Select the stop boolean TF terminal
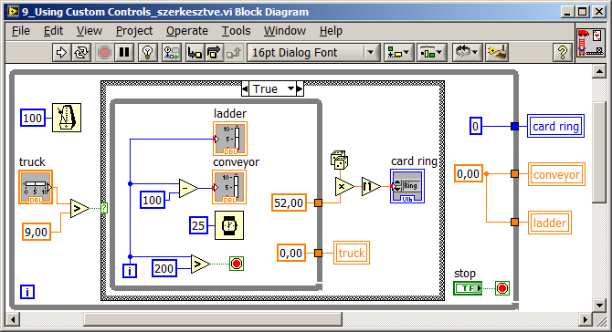Screen dimensions: 612x332 click(468, 288)
